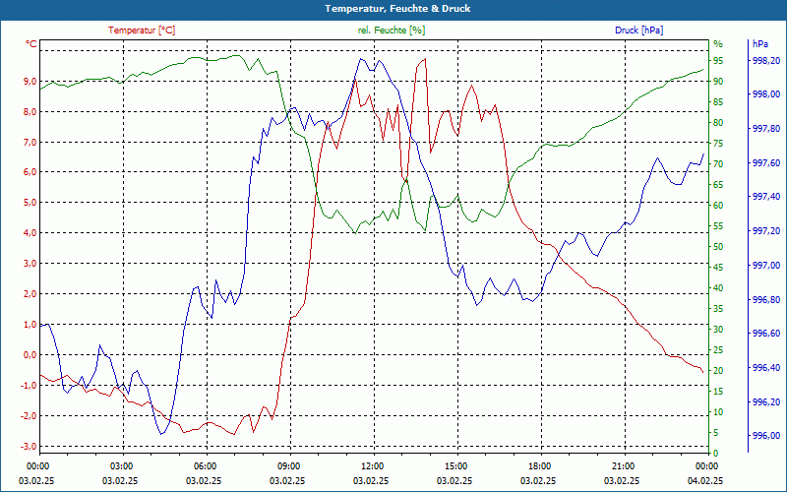Click the '18:00' time axis label
Image resolution: width=787 pixels, height=492 pixels.
click(538, 465)
